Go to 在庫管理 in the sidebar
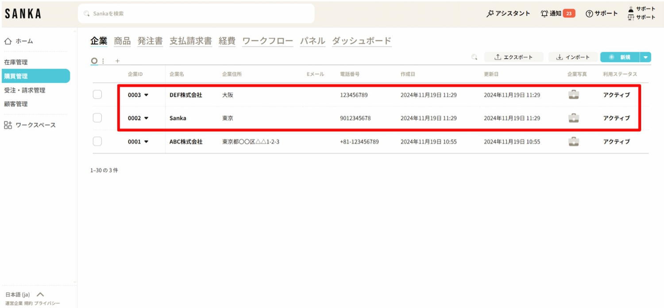Screen dimensions: 664x308 pyautogui.click(x=16, y=62)
